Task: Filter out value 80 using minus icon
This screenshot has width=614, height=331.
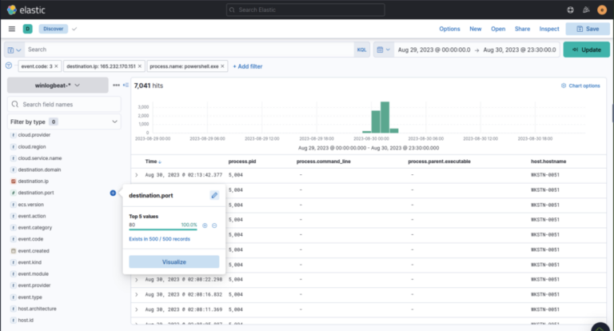Action: [x=214, y=225]
